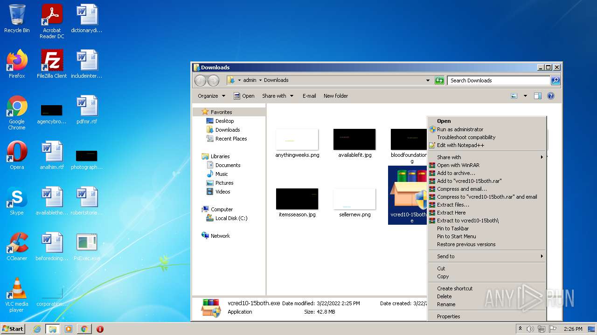597x335 pixels.
Task: Click Opera icon in the taskbar
Action: click(100, 329)
